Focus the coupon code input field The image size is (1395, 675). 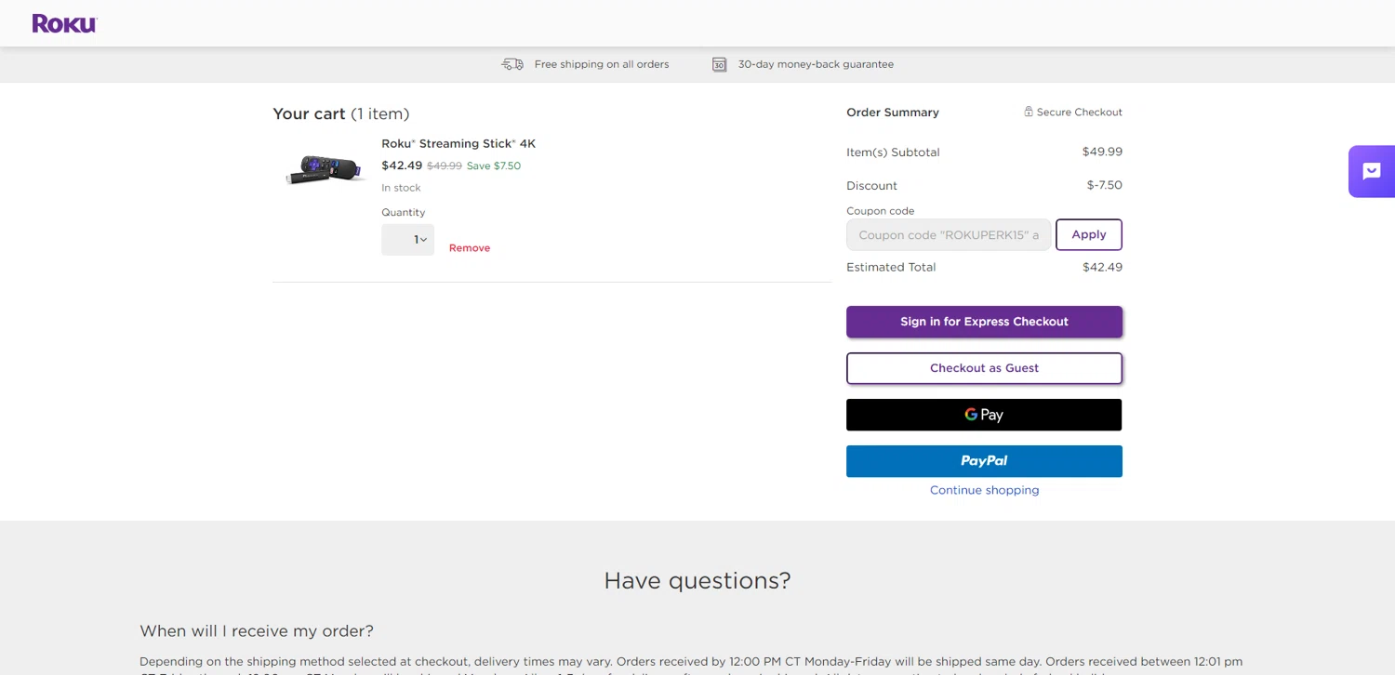[949, 235]
